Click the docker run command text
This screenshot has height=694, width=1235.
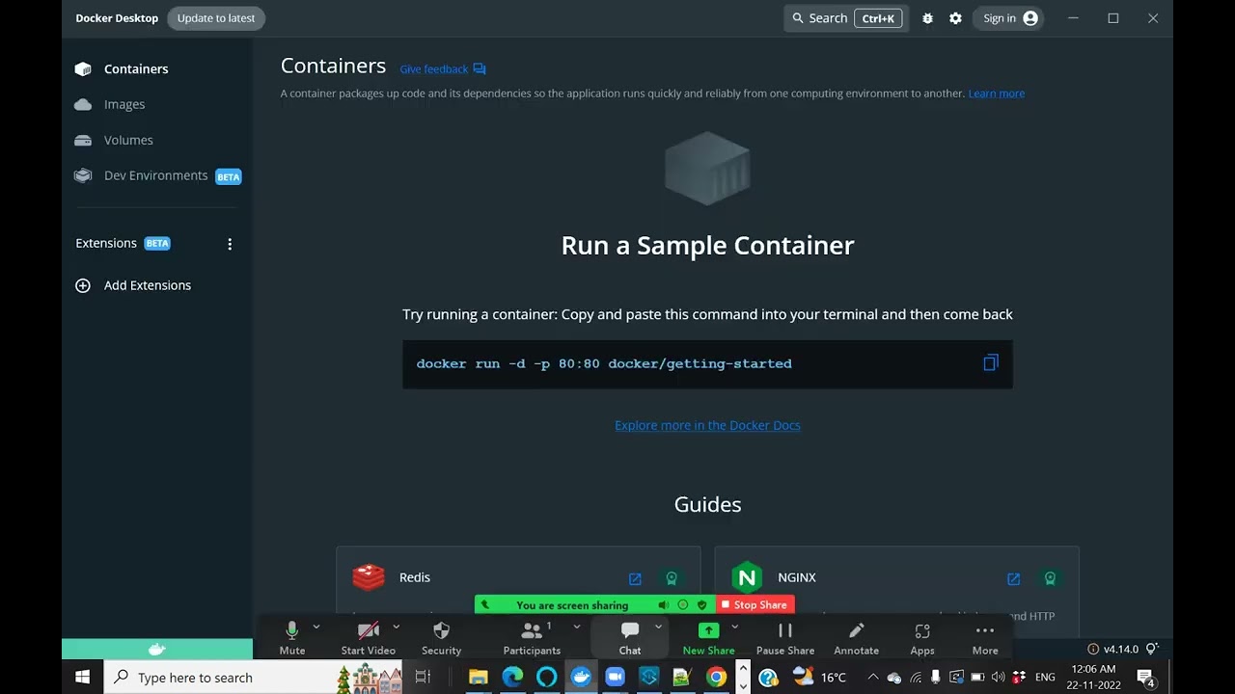tap(604, 363)
